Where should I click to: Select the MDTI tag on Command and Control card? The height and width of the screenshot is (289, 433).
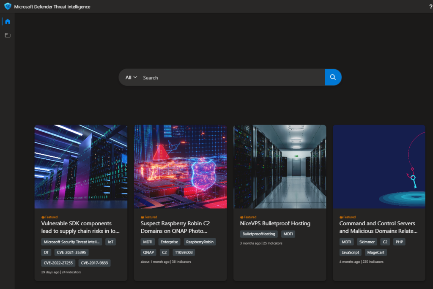click(x=347, y=242)
